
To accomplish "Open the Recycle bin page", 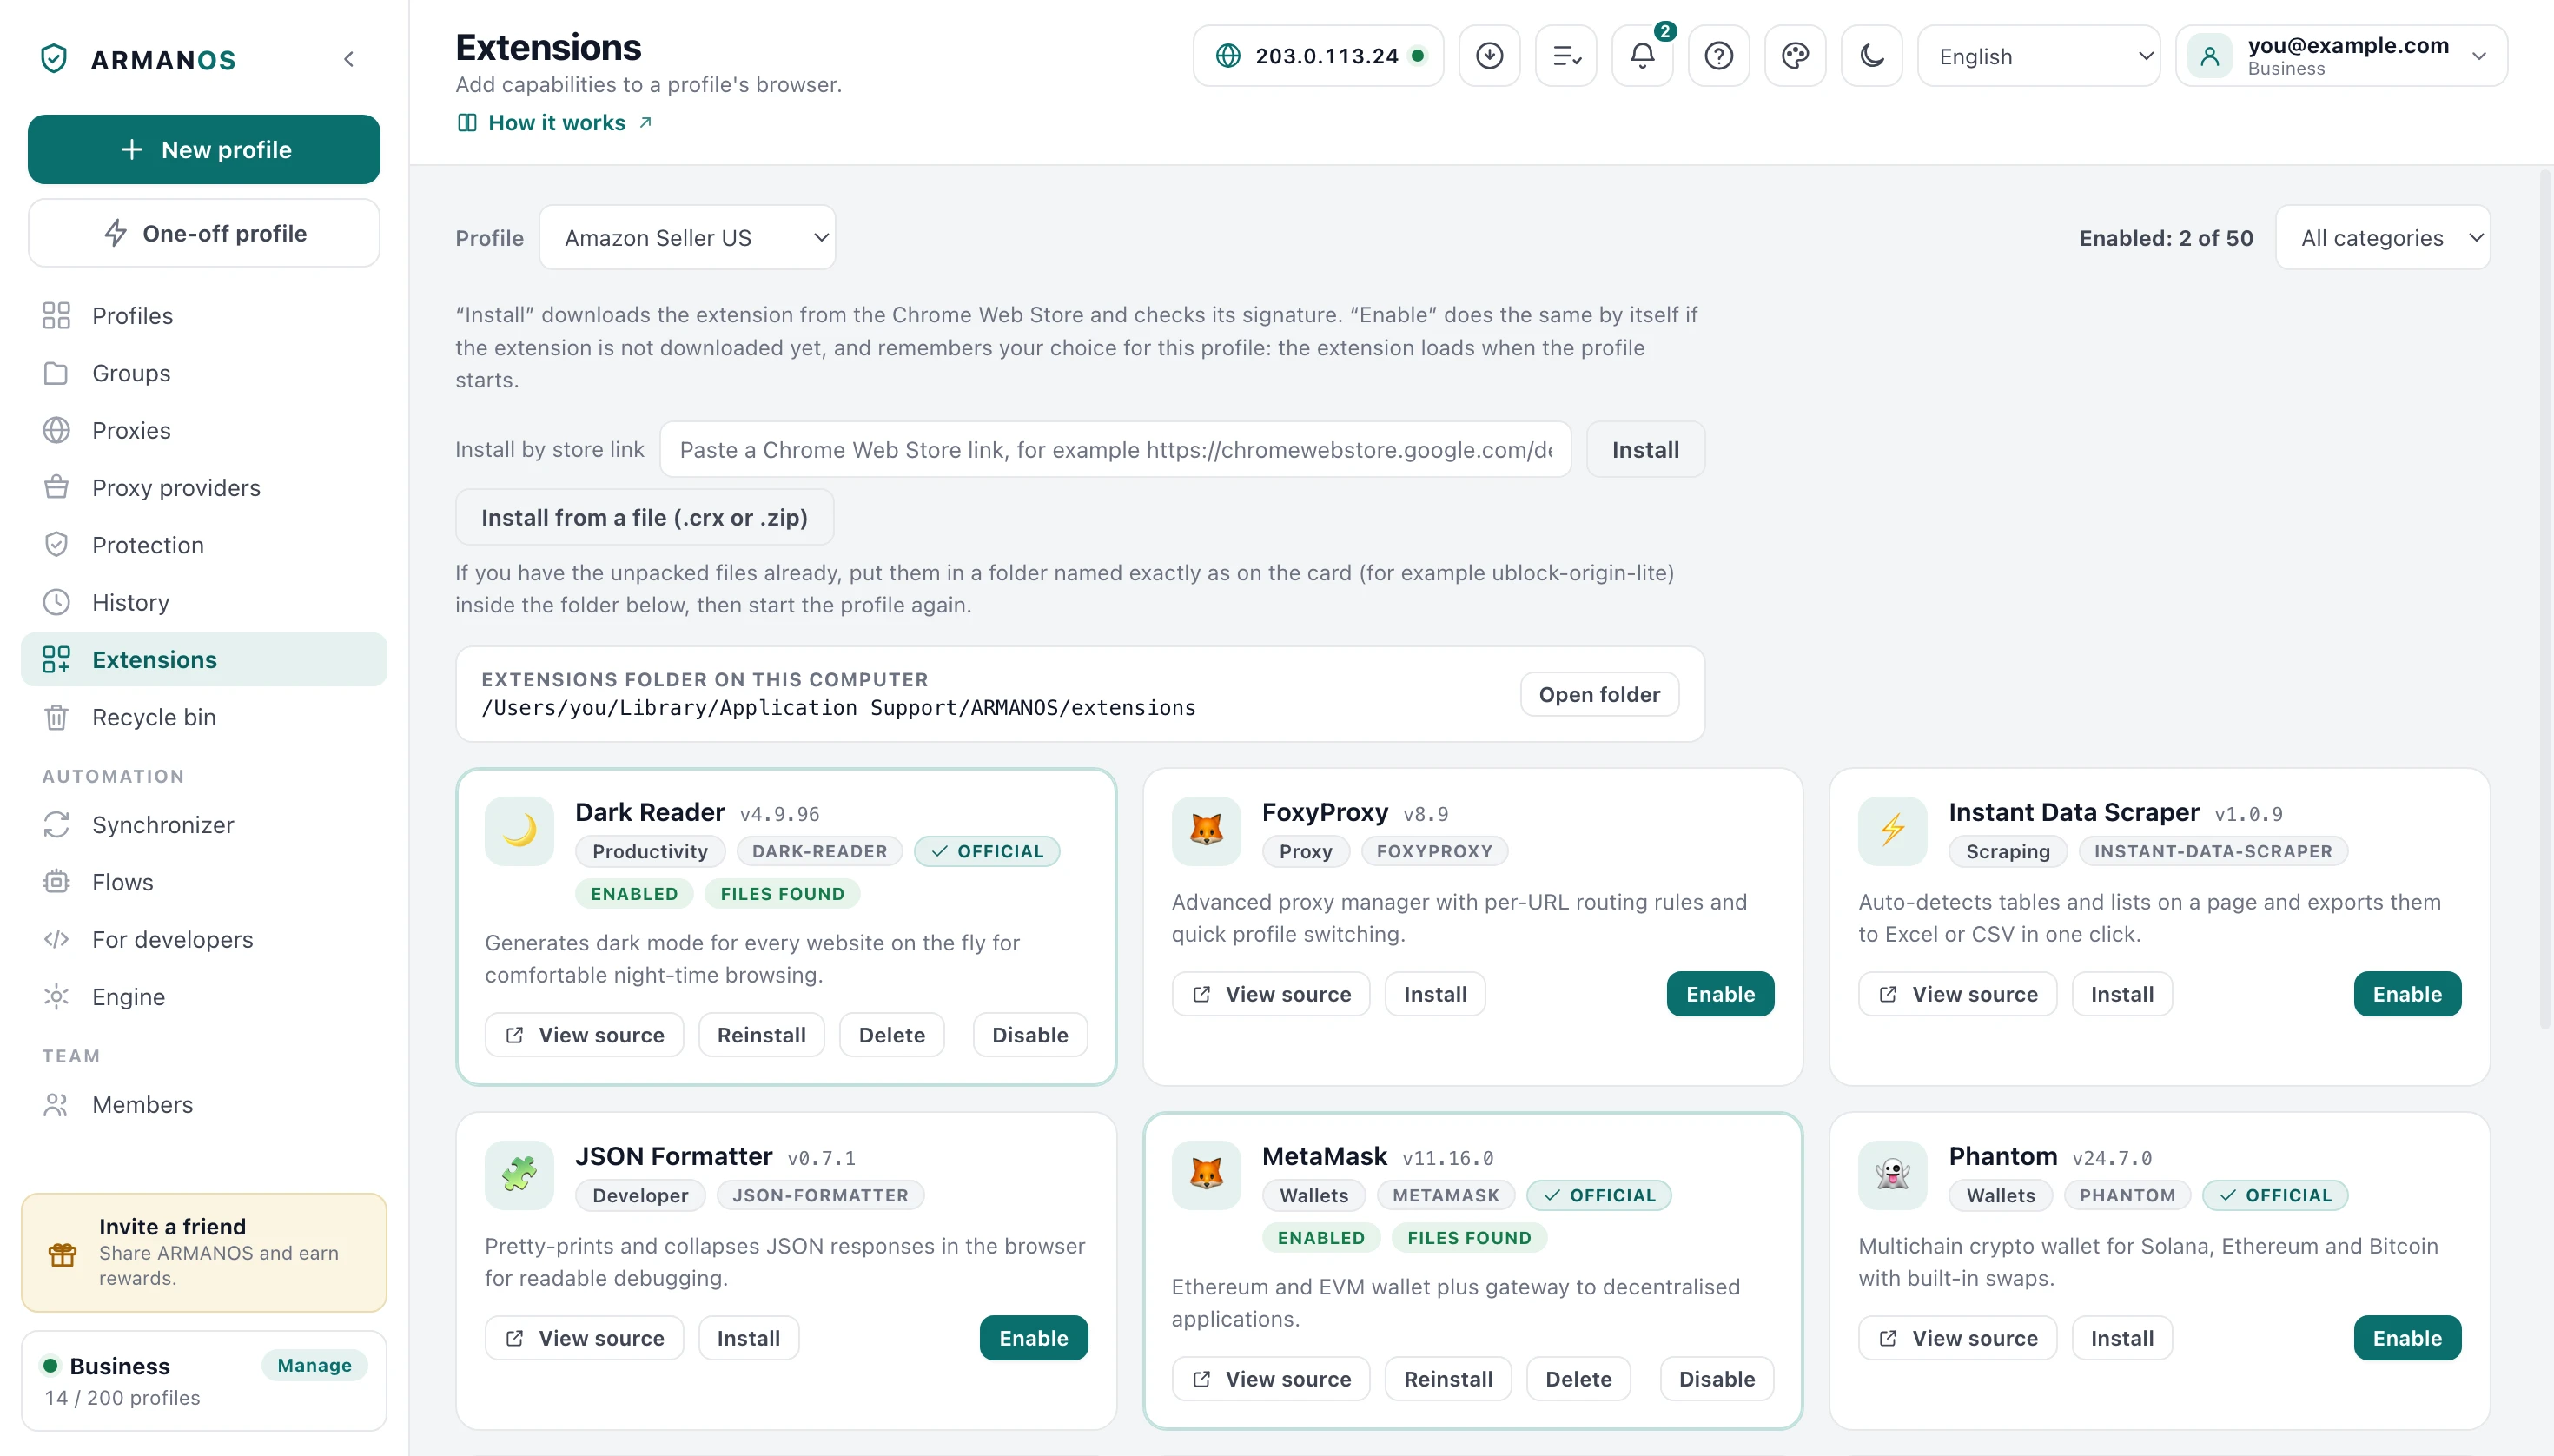I will pos(204,717).
